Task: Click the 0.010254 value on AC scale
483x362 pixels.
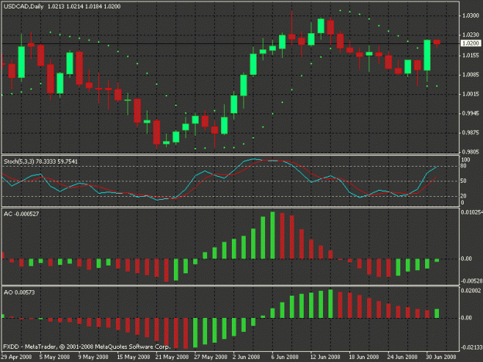Action: [471, 212]
